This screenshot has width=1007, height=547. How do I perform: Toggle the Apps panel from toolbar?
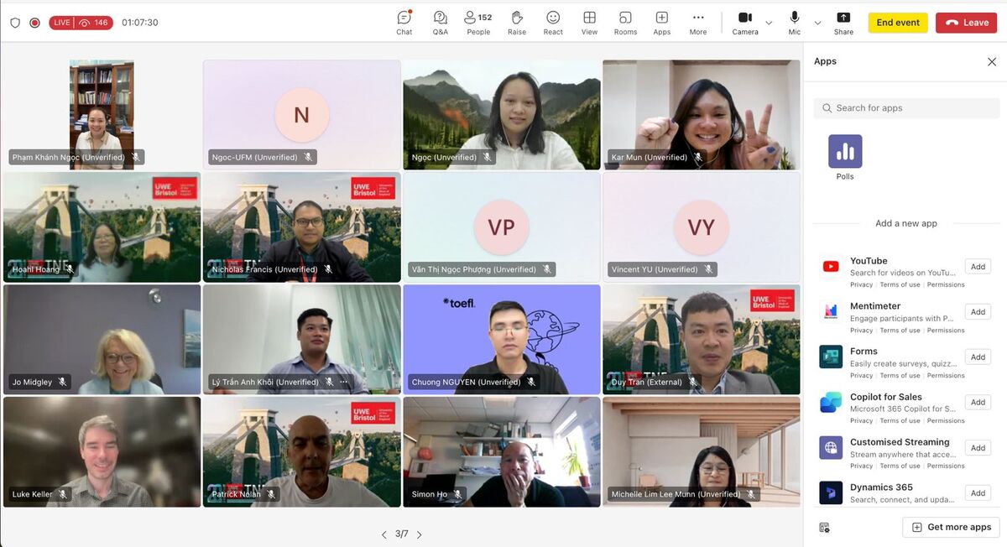pos(662,23)
